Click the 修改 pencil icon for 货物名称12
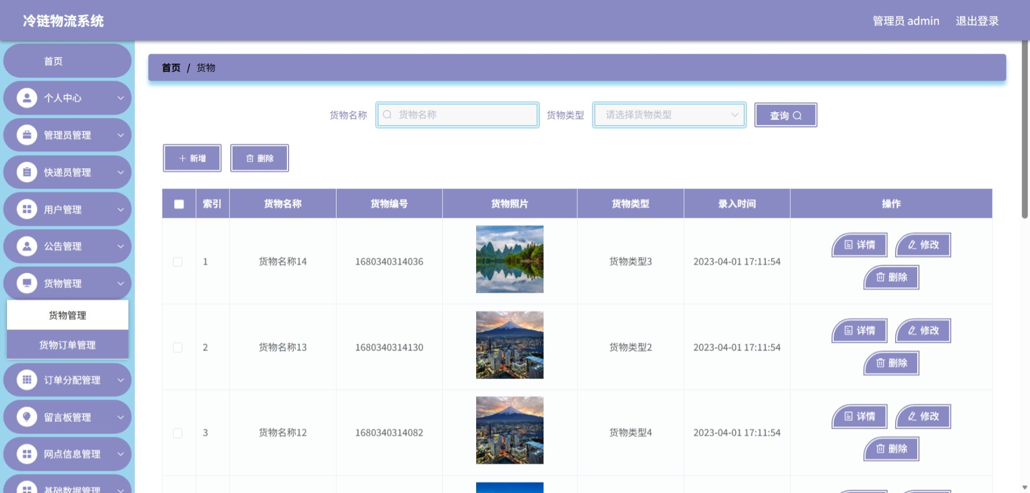The height and width of the screenshot is (493, 1030). [912, 416]
